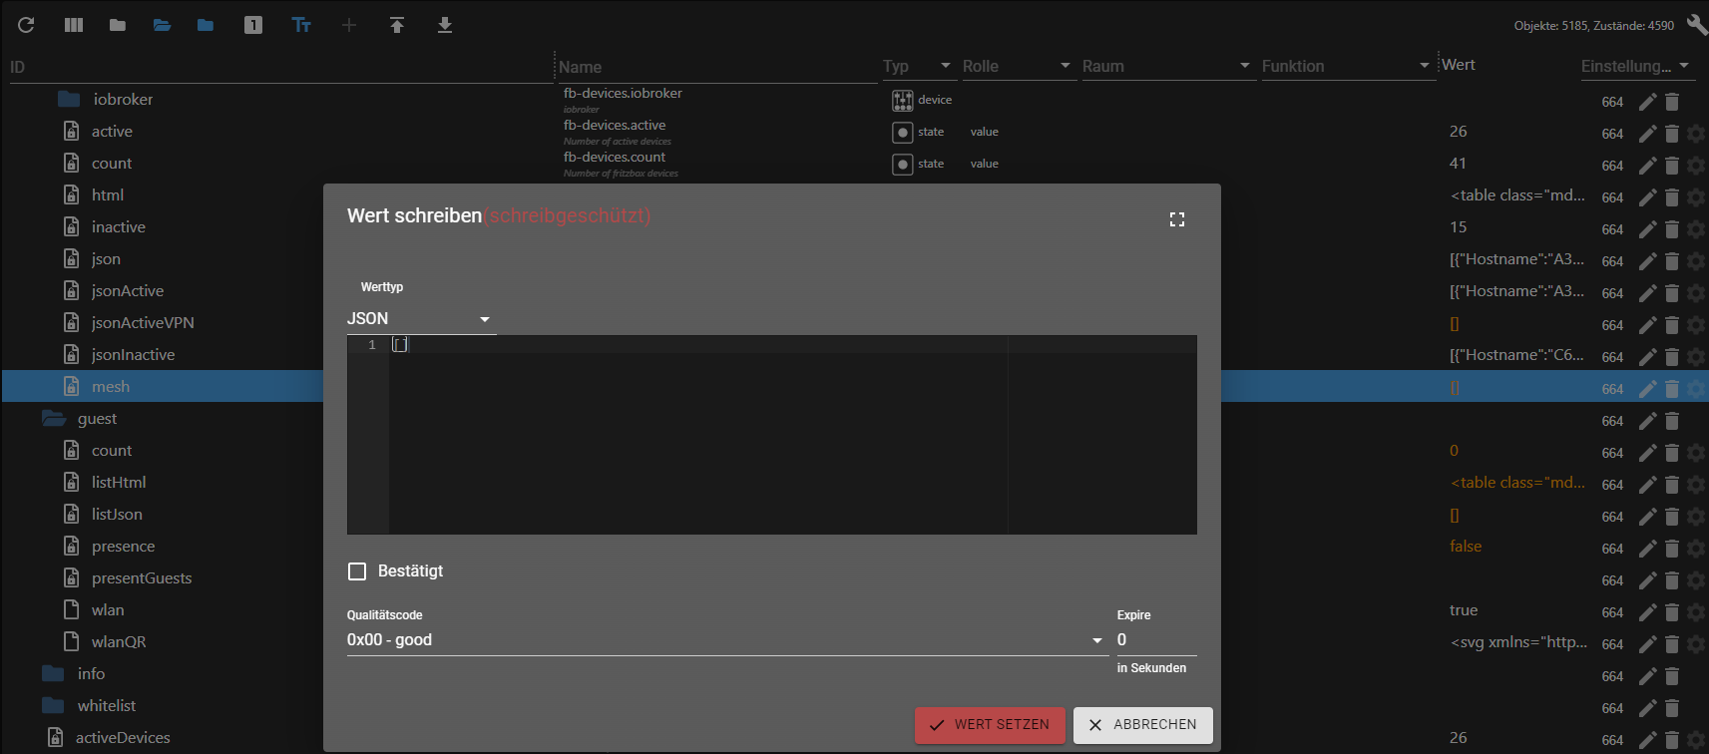The image size is (1709, 754).
Task: Click WERT SETZEN button
Action: tap(990, 725)
